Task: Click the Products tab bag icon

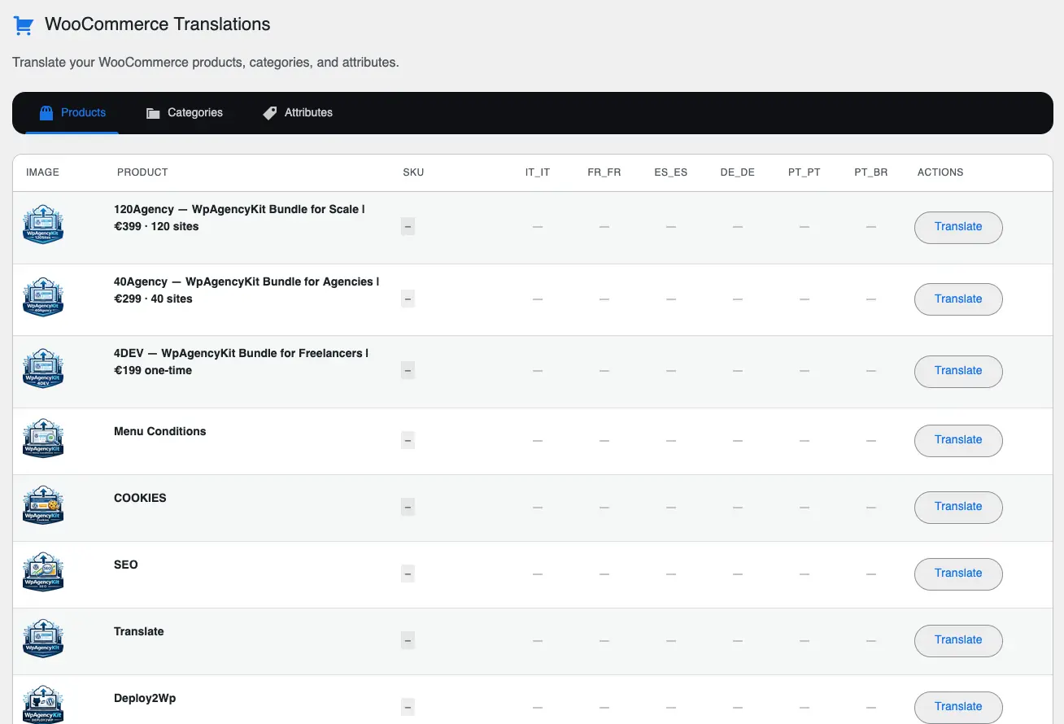Action: click(x=46, y=113)
